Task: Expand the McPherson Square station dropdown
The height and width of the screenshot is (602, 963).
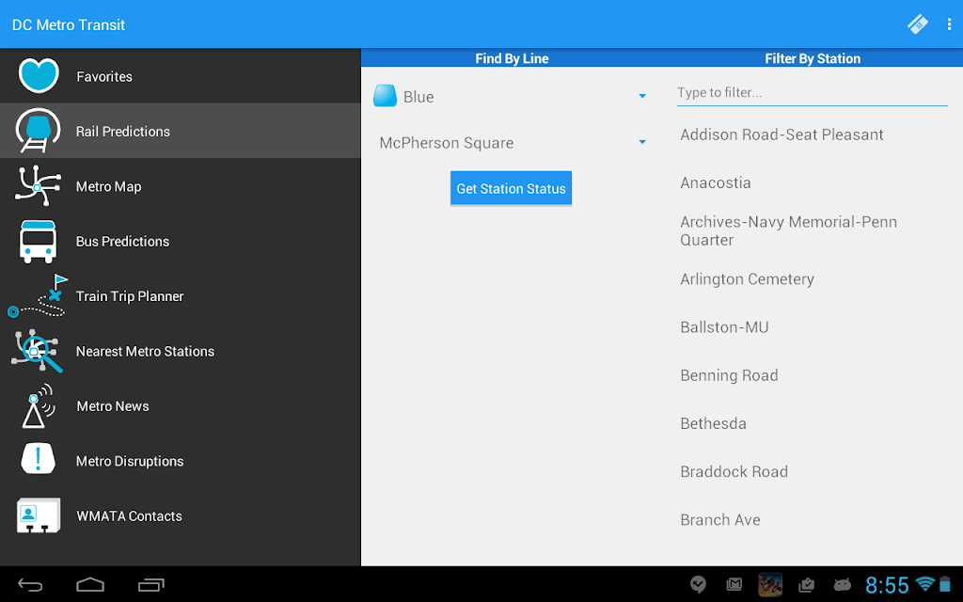Action: [x=511, y=143]
